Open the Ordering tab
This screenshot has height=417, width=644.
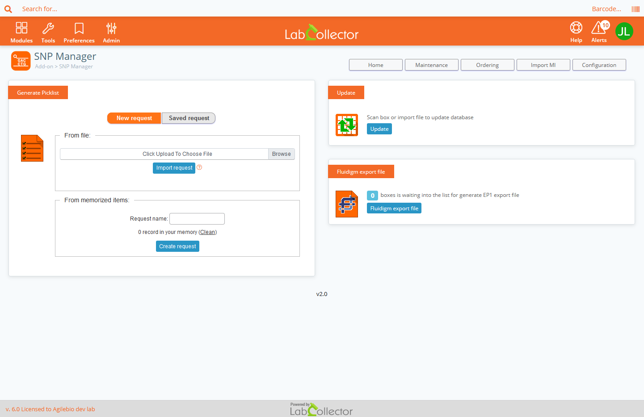(x=488, y=65)
